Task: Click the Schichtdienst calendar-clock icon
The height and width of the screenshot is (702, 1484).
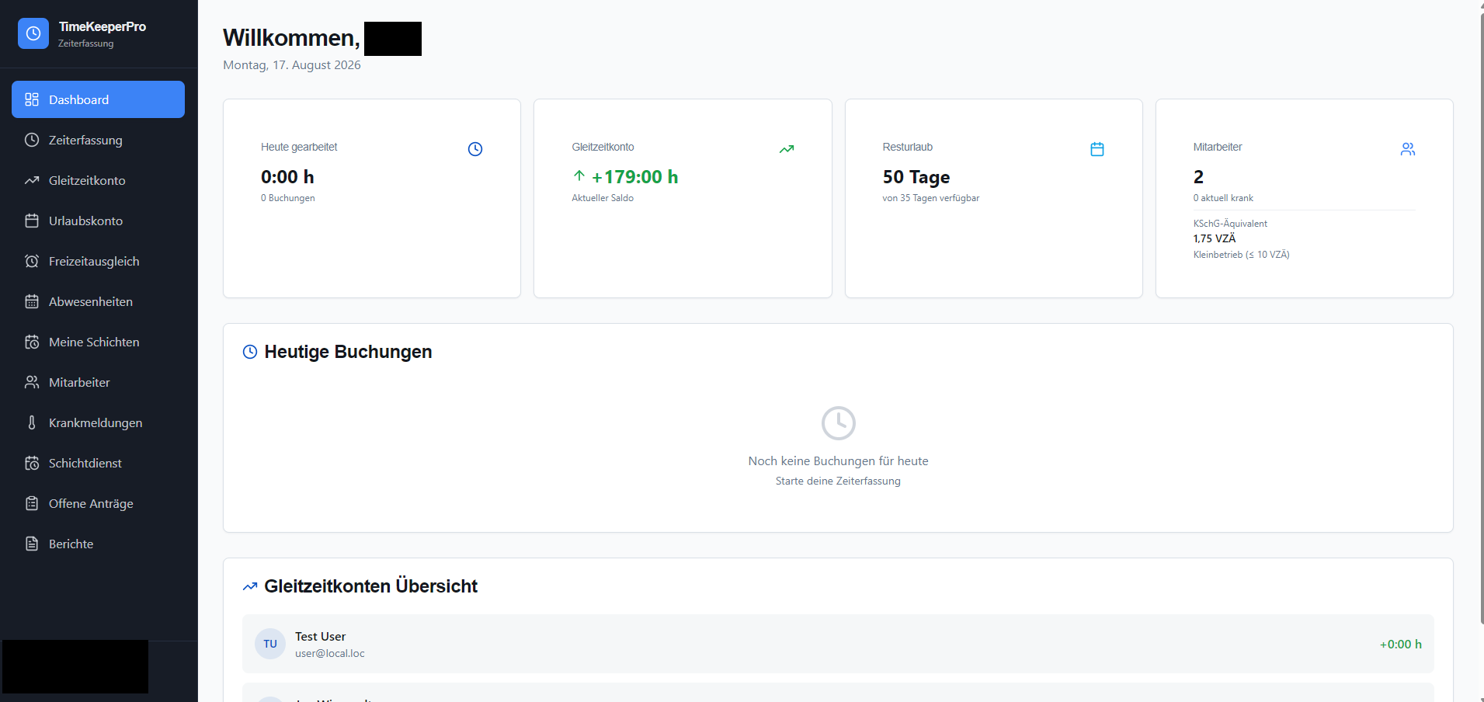Action: point(32,463)
